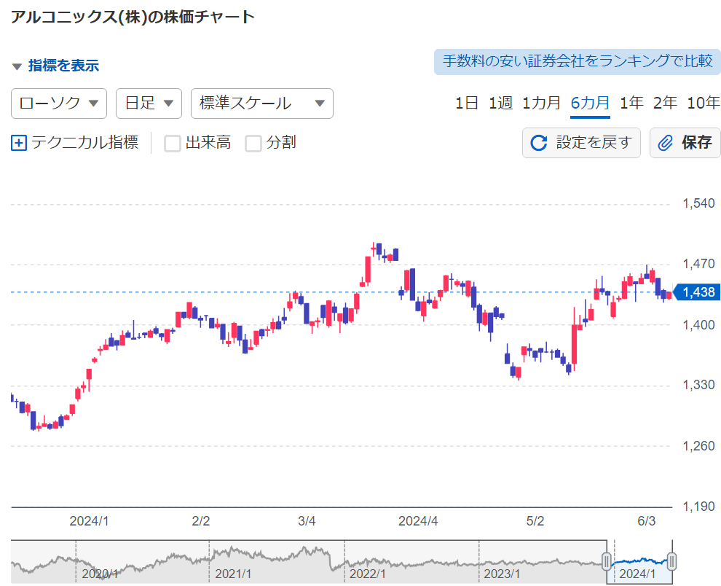The width and height of the screenshot is (721, 586).
Task: Select the 10年 period tab
Action: [703, 103]
